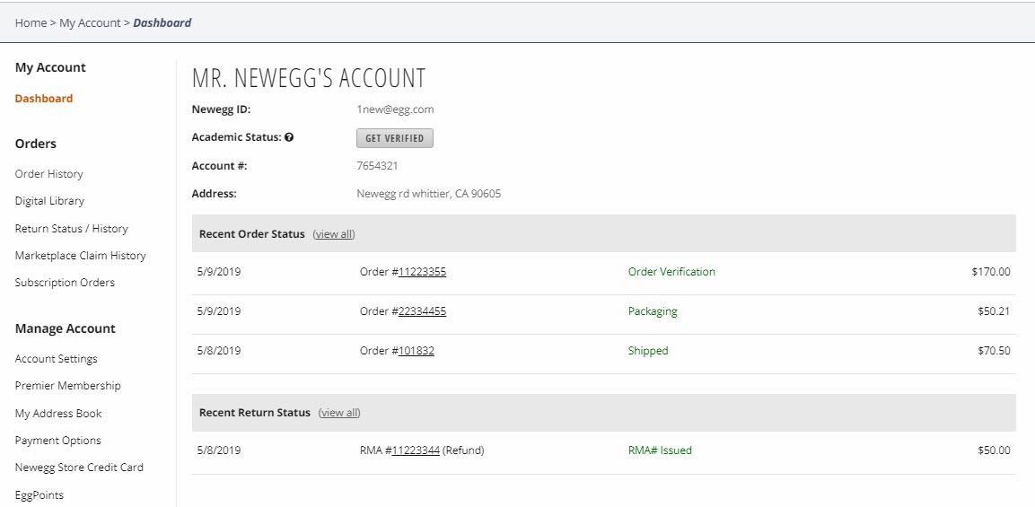Go to Premier Membership
This screenshot has width=1035, height=507.
click(68, 386)
